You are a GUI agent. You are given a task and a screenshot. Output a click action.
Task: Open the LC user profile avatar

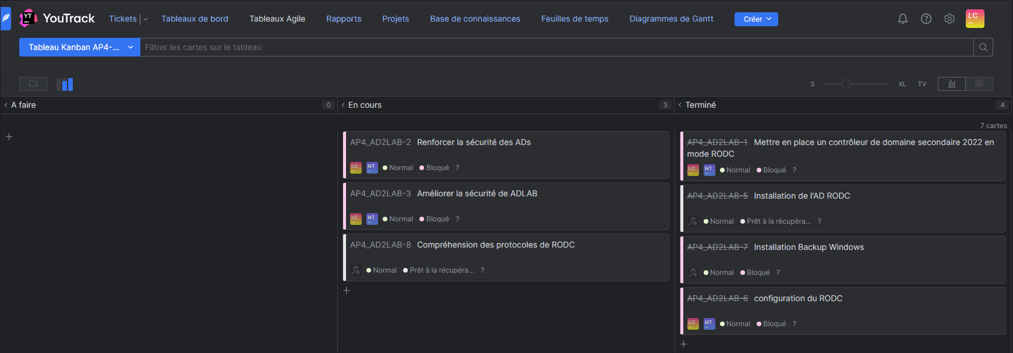pyautogui.click(x=975, y=19)
